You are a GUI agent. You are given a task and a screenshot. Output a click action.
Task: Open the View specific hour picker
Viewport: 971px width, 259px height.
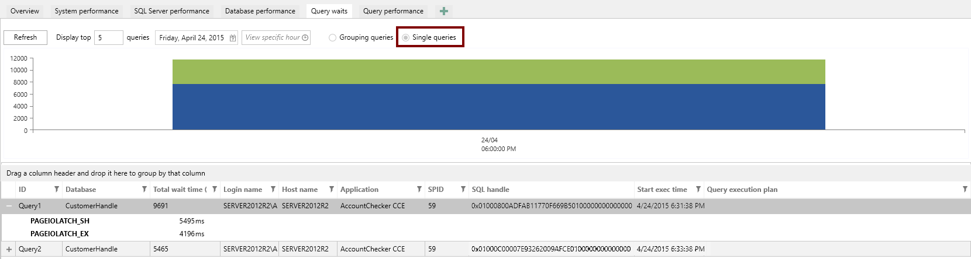tap(276, 37)
